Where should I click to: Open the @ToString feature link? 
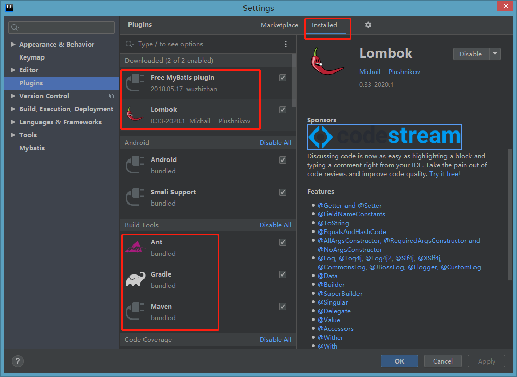pyautogui.click(x=333, y=223)
